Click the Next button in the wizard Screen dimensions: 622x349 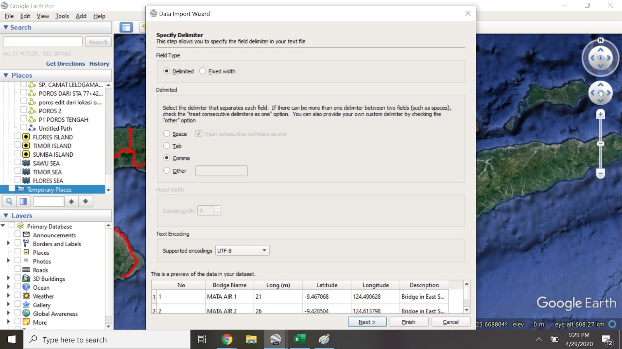[367, 321]
